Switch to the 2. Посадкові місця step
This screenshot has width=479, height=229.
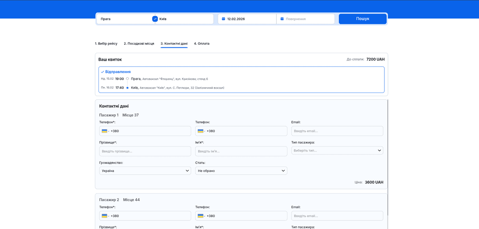click(x=139, y=44)
